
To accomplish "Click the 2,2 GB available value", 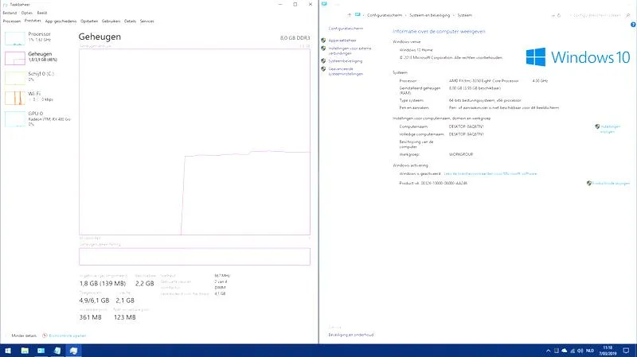I will (x=145, y=284).
